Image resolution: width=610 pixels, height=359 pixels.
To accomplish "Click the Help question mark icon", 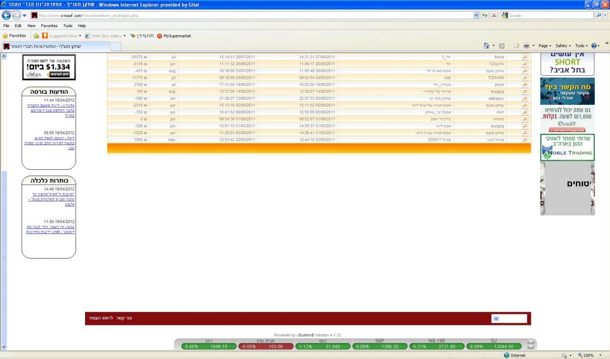I will 595,46.
